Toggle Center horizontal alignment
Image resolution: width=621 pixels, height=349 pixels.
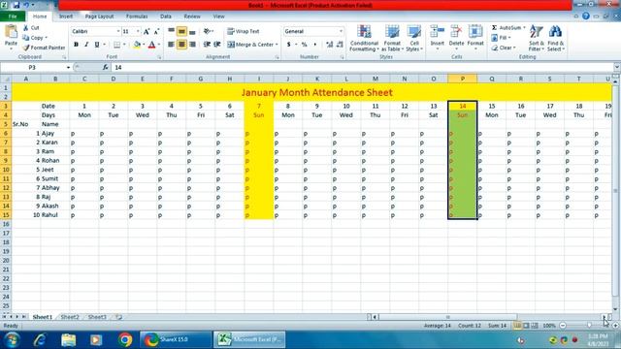pos(181,45)
